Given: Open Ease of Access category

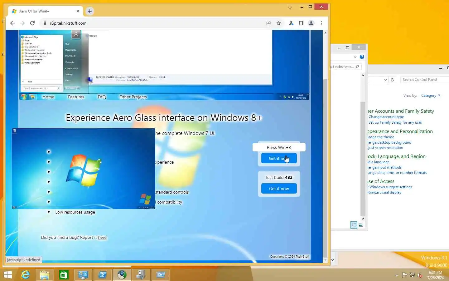Looking at the screenshot, I should 381,181.
